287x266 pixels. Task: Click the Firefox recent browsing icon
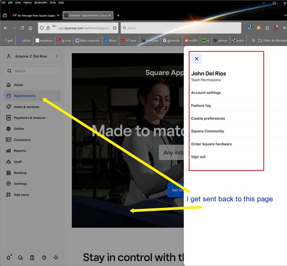(x=5, y=15)
